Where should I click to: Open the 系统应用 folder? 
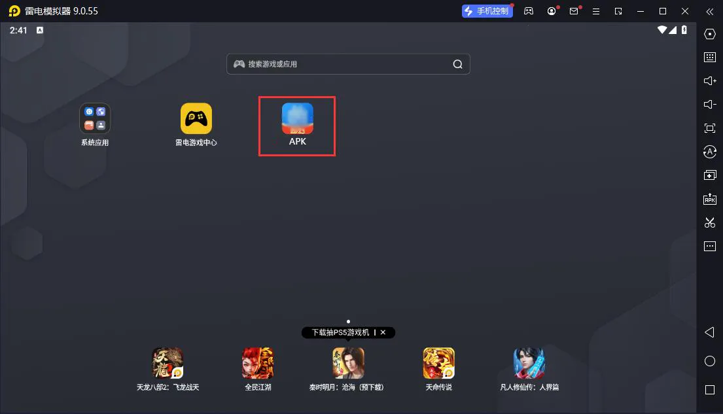click(x=95, y=118)
